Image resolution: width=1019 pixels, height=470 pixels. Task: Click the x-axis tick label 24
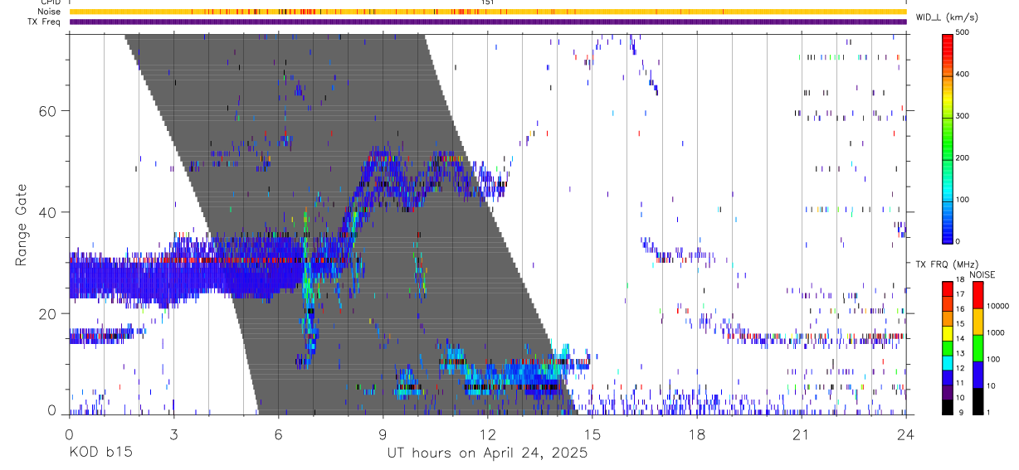pos(905,434)
